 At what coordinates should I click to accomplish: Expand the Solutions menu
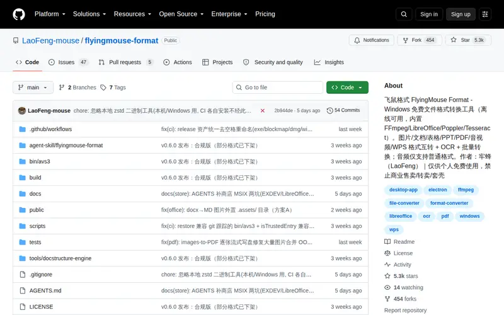tap(89, 14)
